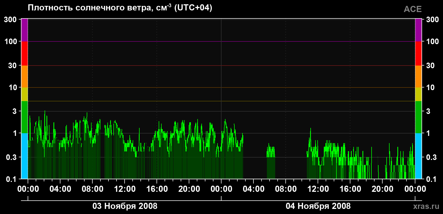Viewport: 443px width, 214px height.
Task: Click the left axis 100 value label
Action: click(x=11, y=41)
